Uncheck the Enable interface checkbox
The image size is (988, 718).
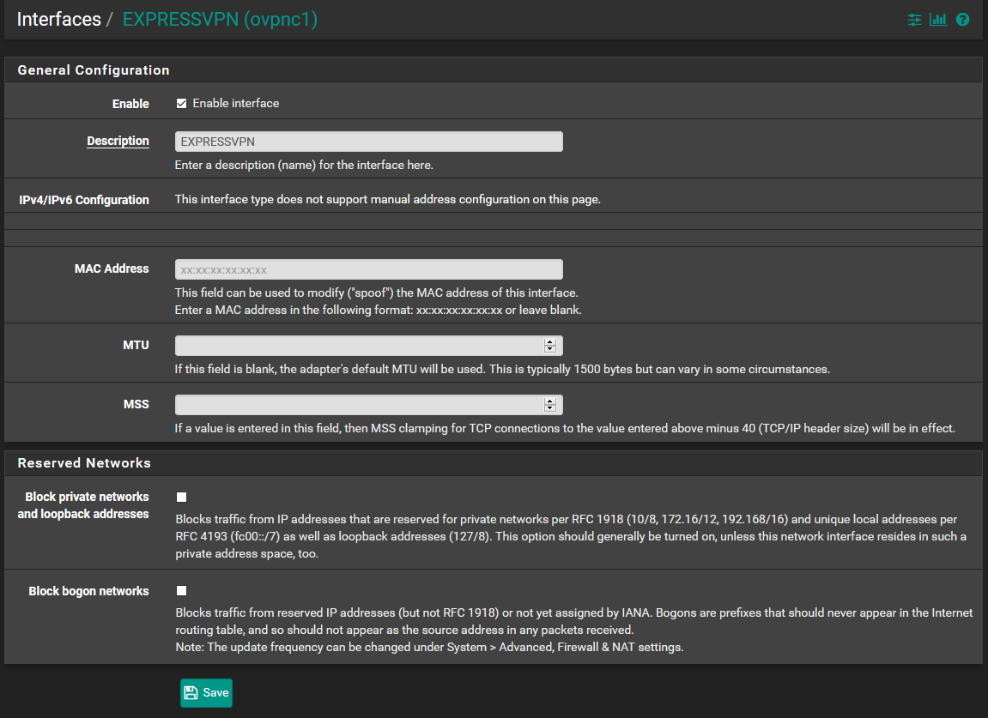pyautogui.click(x=181, y=104)
